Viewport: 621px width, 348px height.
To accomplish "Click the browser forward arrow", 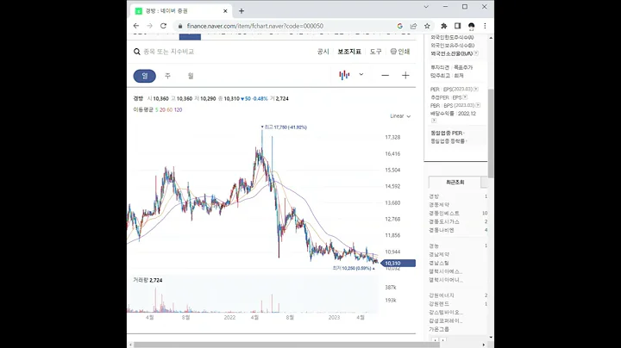I will 150,26.
